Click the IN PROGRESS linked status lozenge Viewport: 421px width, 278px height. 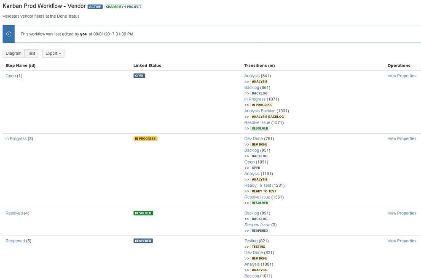tap(145, 139)
